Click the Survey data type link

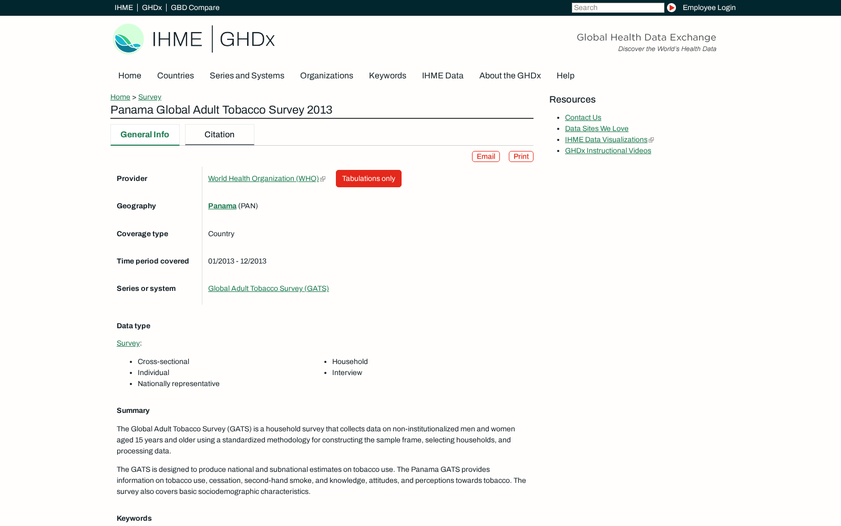coord(128,343)
